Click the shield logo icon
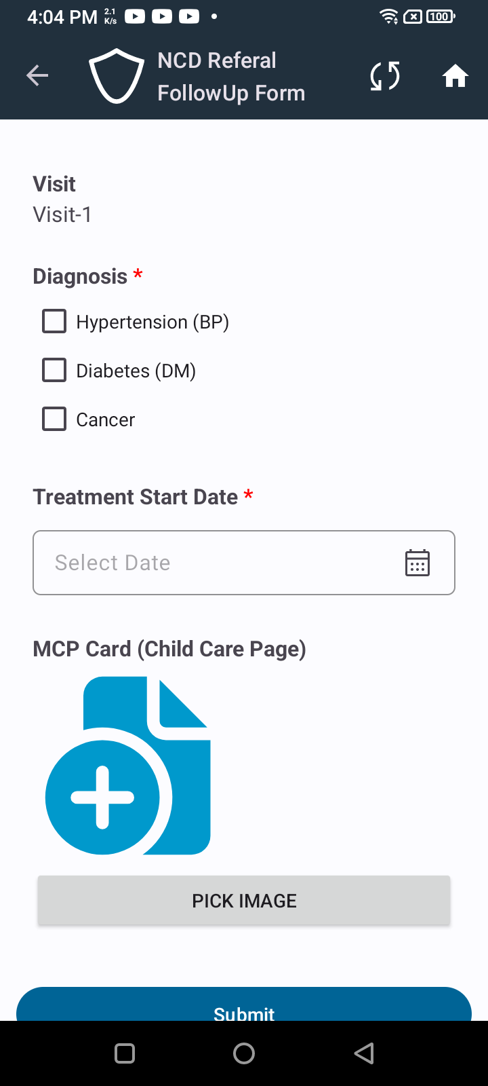Screen dimensions: 488x1086 coord(117,75)
